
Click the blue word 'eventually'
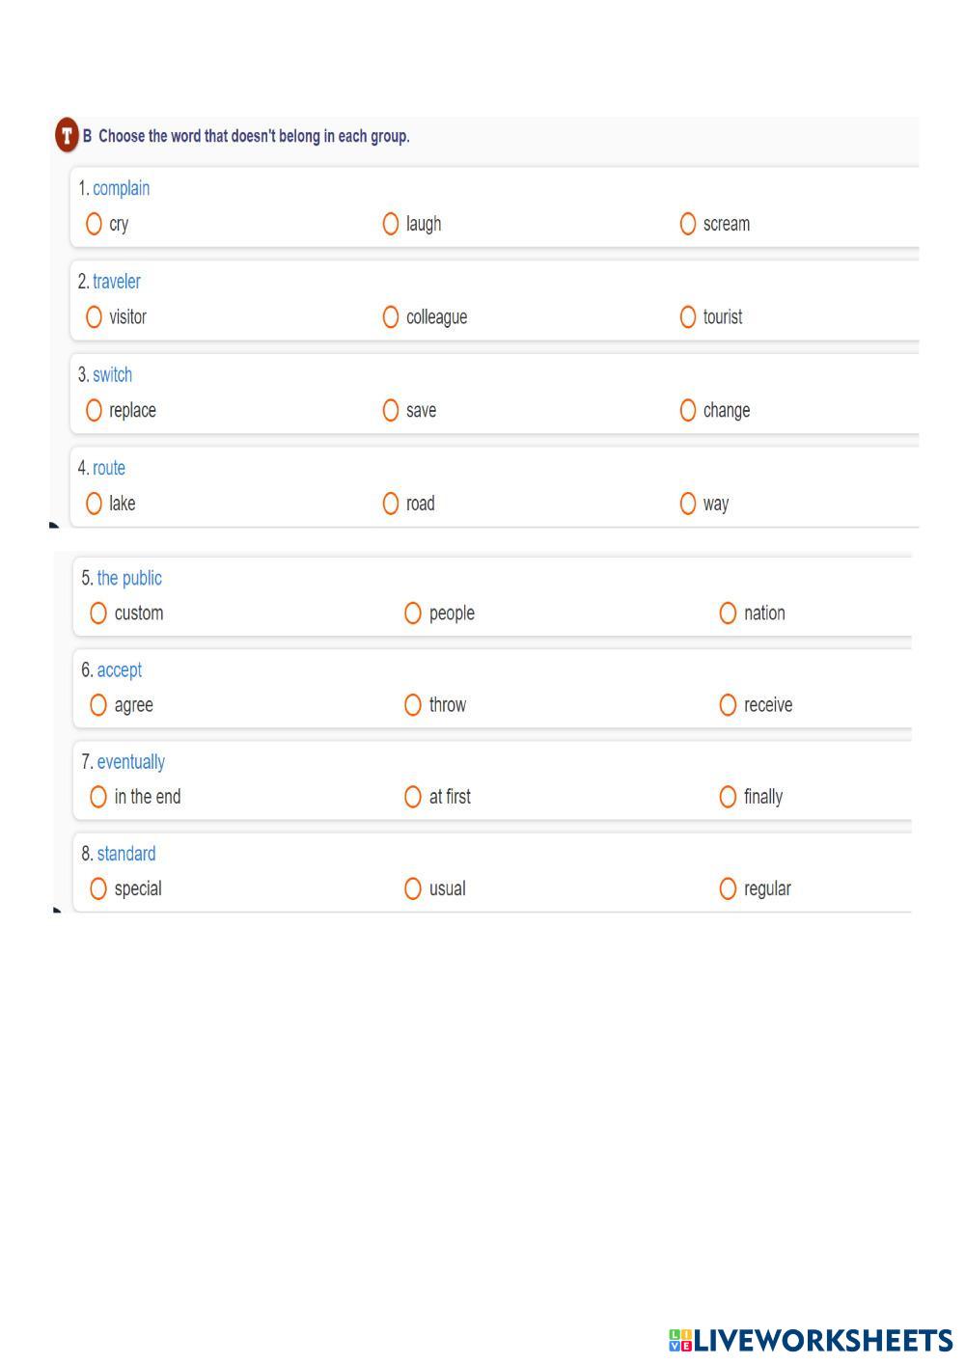[130, 762]
